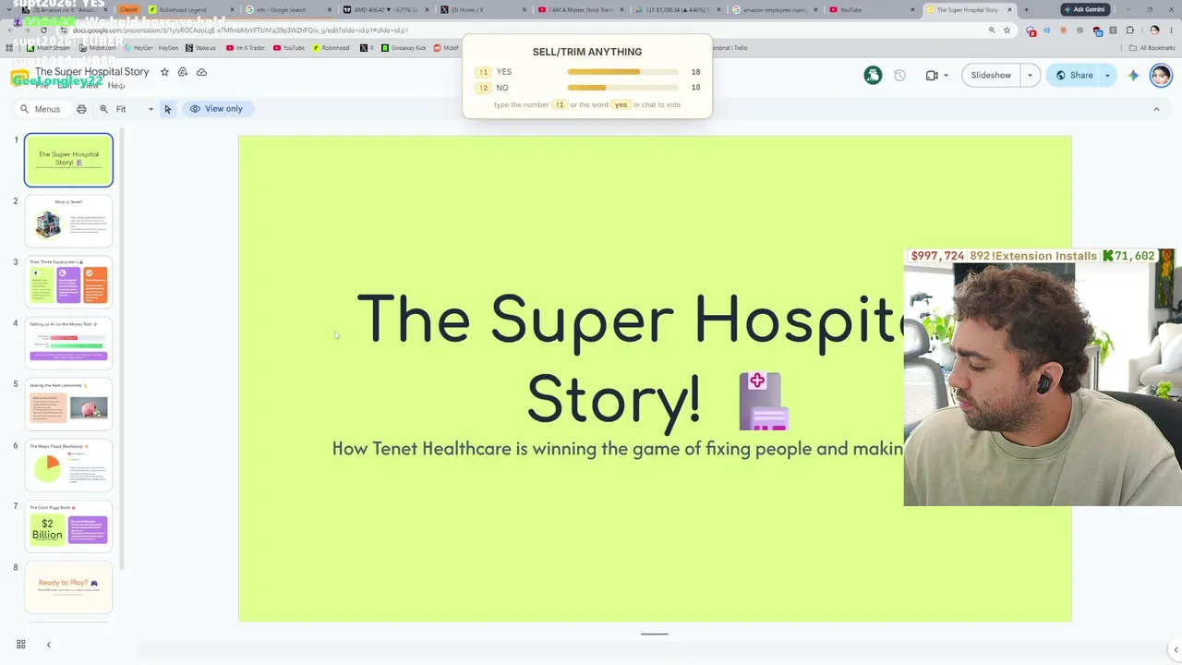Open the Zoom level Fit dropdown
This screenshot has width=1182, height=665.
134,109
